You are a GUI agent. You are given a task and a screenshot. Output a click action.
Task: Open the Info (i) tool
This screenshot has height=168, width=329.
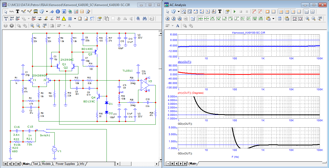58,12
